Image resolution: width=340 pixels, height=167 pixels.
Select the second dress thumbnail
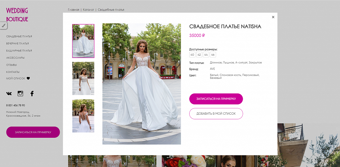tap(83, 79)
